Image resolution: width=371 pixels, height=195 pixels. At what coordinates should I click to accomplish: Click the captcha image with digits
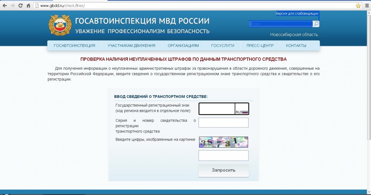pyautogui.click(x=223, y=142)
